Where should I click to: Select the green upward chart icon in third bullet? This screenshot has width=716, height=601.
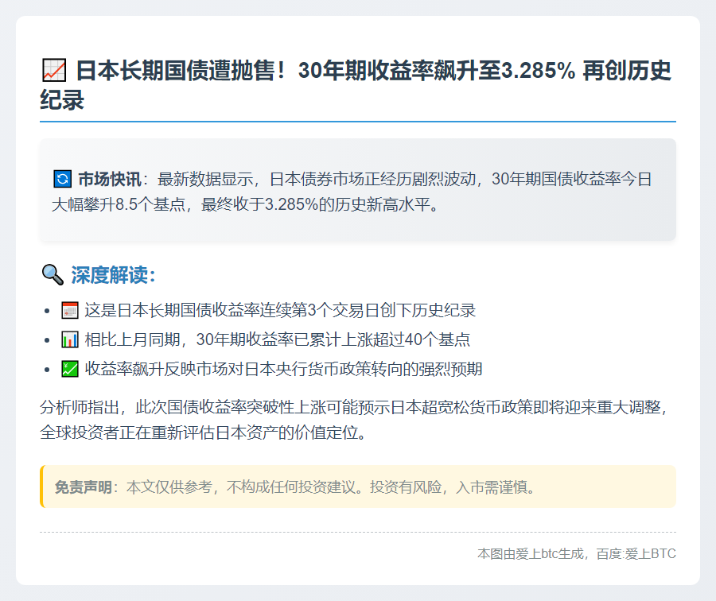pos(70,369)
